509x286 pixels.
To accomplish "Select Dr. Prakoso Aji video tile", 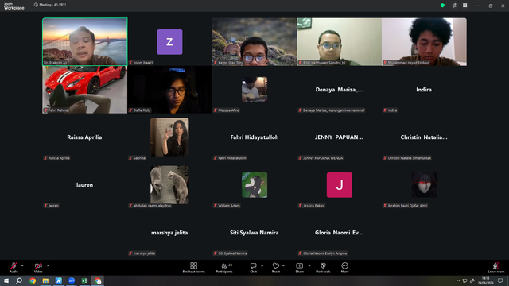I will (x=85, y=41).
